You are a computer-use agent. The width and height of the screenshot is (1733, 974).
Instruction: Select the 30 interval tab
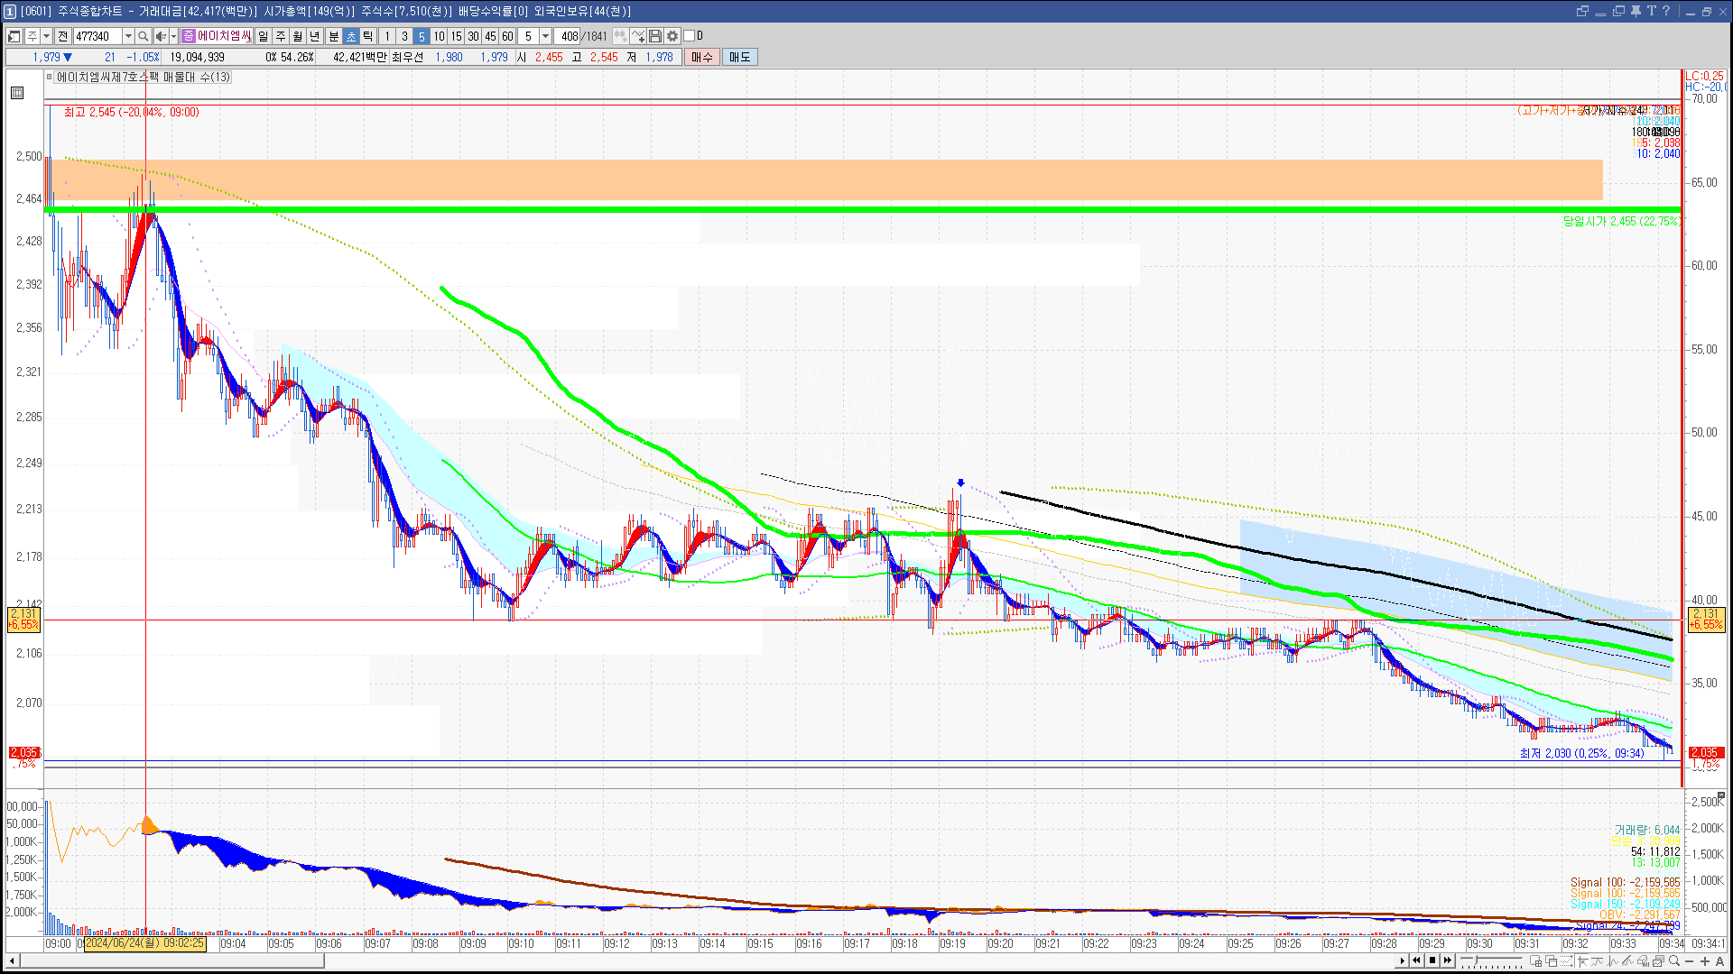pyautogui.click(x=473, y=36)
